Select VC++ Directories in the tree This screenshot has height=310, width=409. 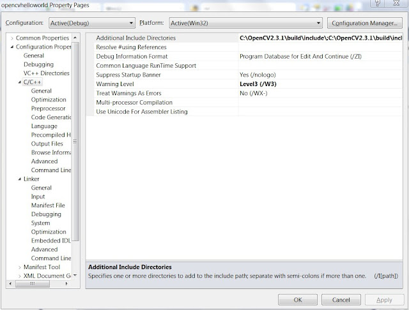point(47,73)
